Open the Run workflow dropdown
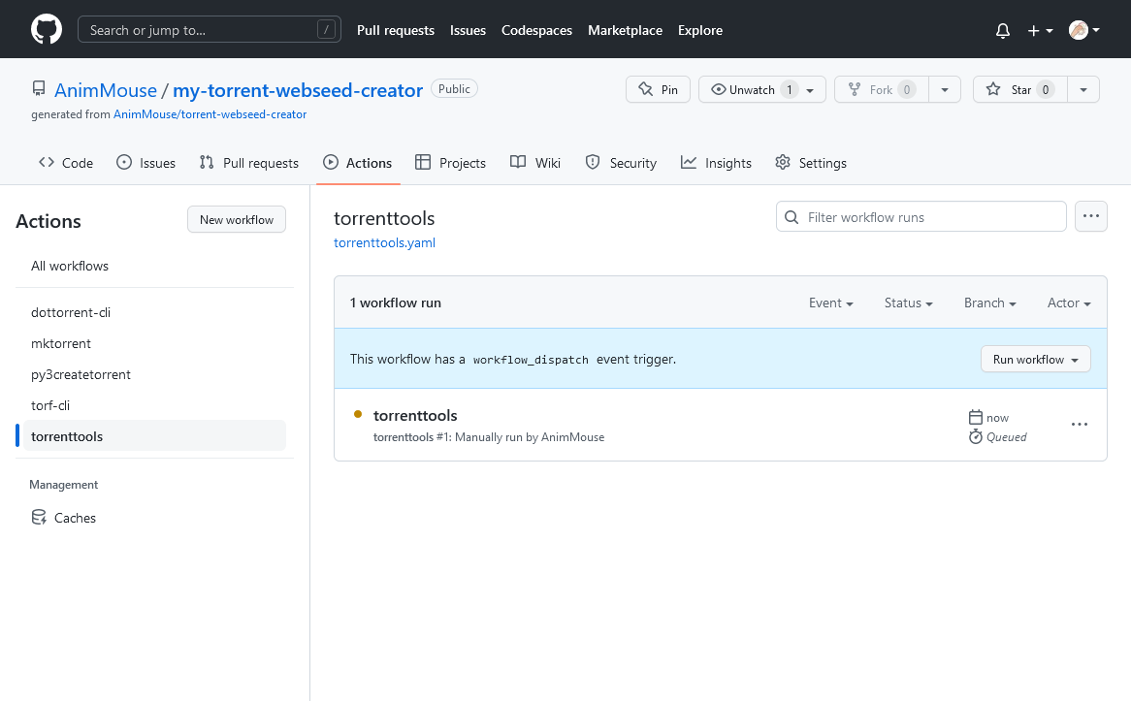The image size is (1131, 701). click(1036, 359)
